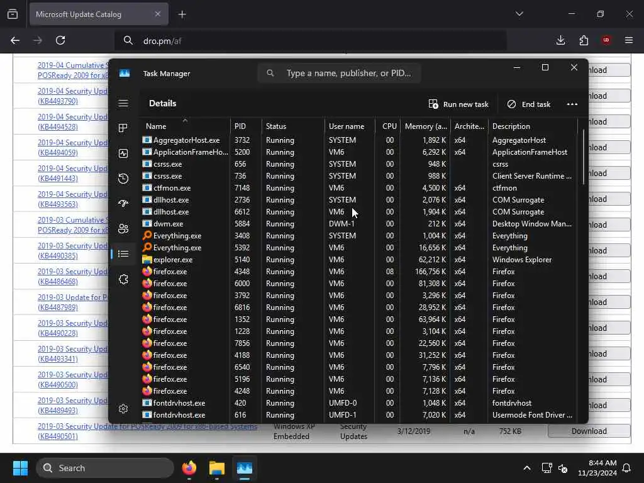Viewport: 644px width, 483px height.
Task: Focus the Task Manager search field
Action: coord(339,73)
